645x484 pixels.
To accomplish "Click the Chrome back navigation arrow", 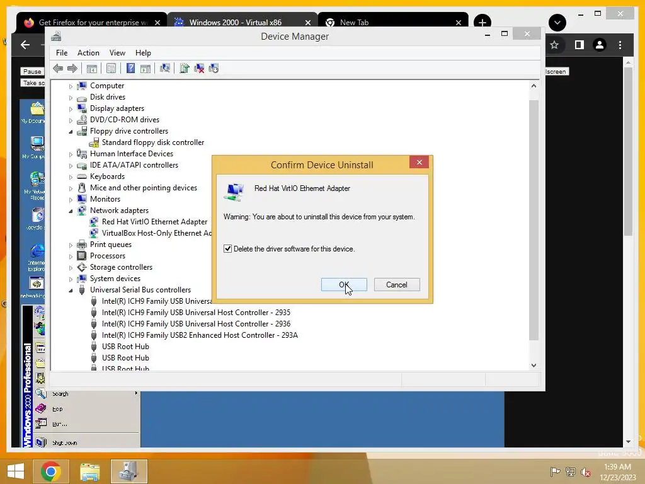I will (25, 45).
